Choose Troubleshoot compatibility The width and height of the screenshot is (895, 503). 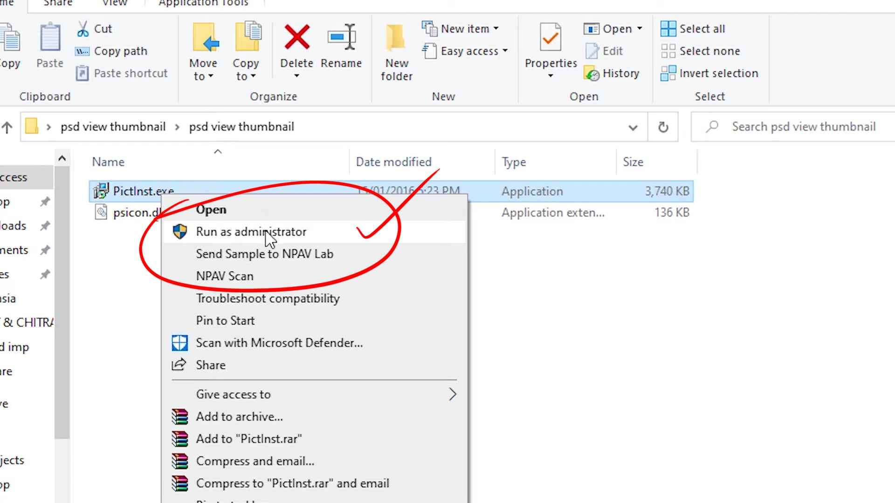[314, 299]
